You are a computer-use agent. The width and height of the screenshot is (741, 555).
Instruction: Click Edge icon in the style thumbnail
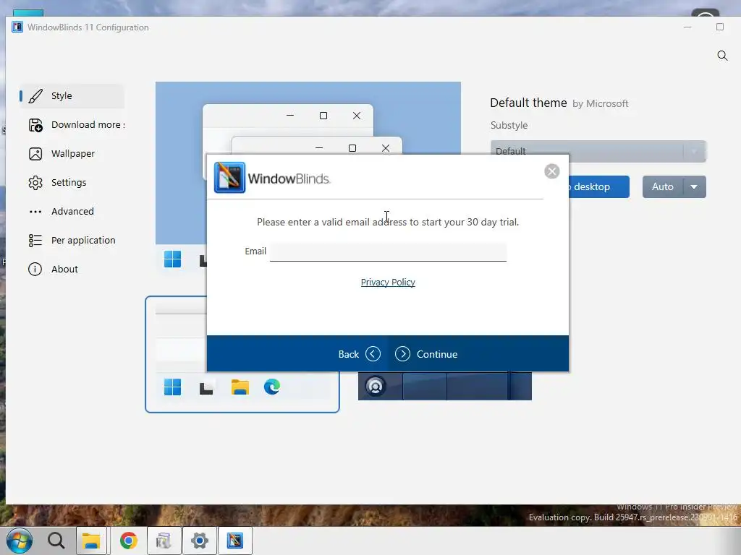point(272,387)
